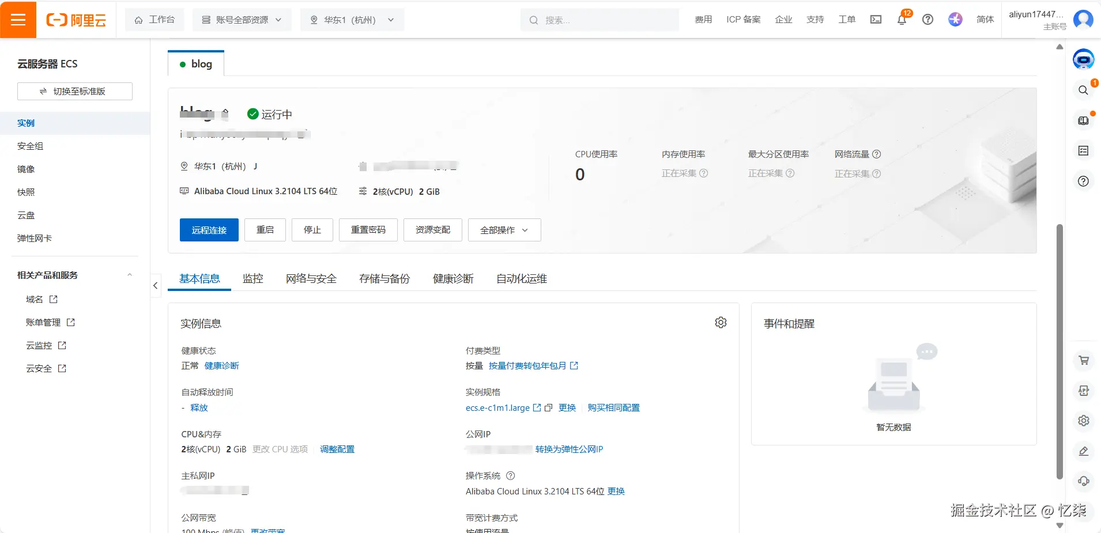Open the orange hamburger navigation menu

tap(18, 20)
